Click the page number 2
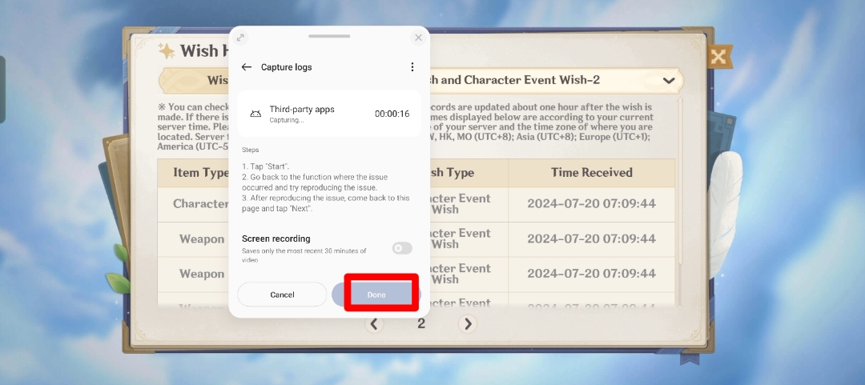Viewport: 865px width, 385px height. tap(421, 324)
